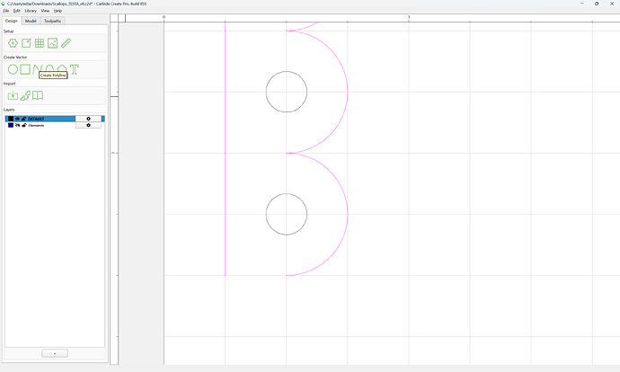Select the Create Polygon tool
Image resolution: width=620 pixels, height=372 pixels.
[x=62, y=68]
